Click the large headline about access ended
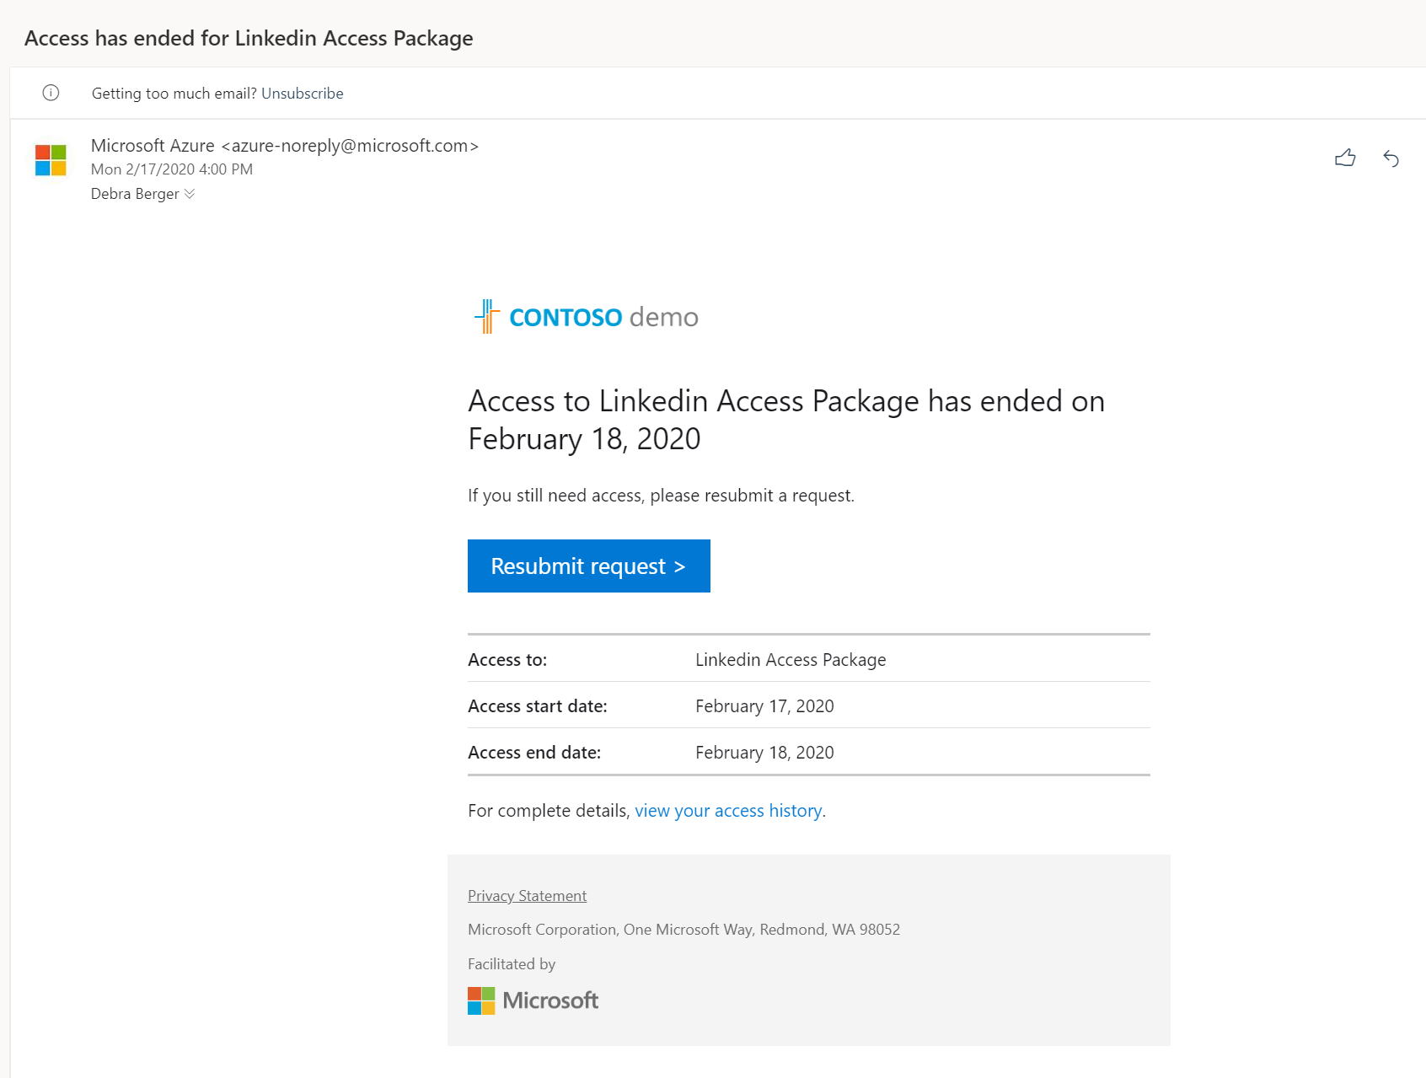The image size is (1426, 1078). pyautogui.click(x=786, y=420)
